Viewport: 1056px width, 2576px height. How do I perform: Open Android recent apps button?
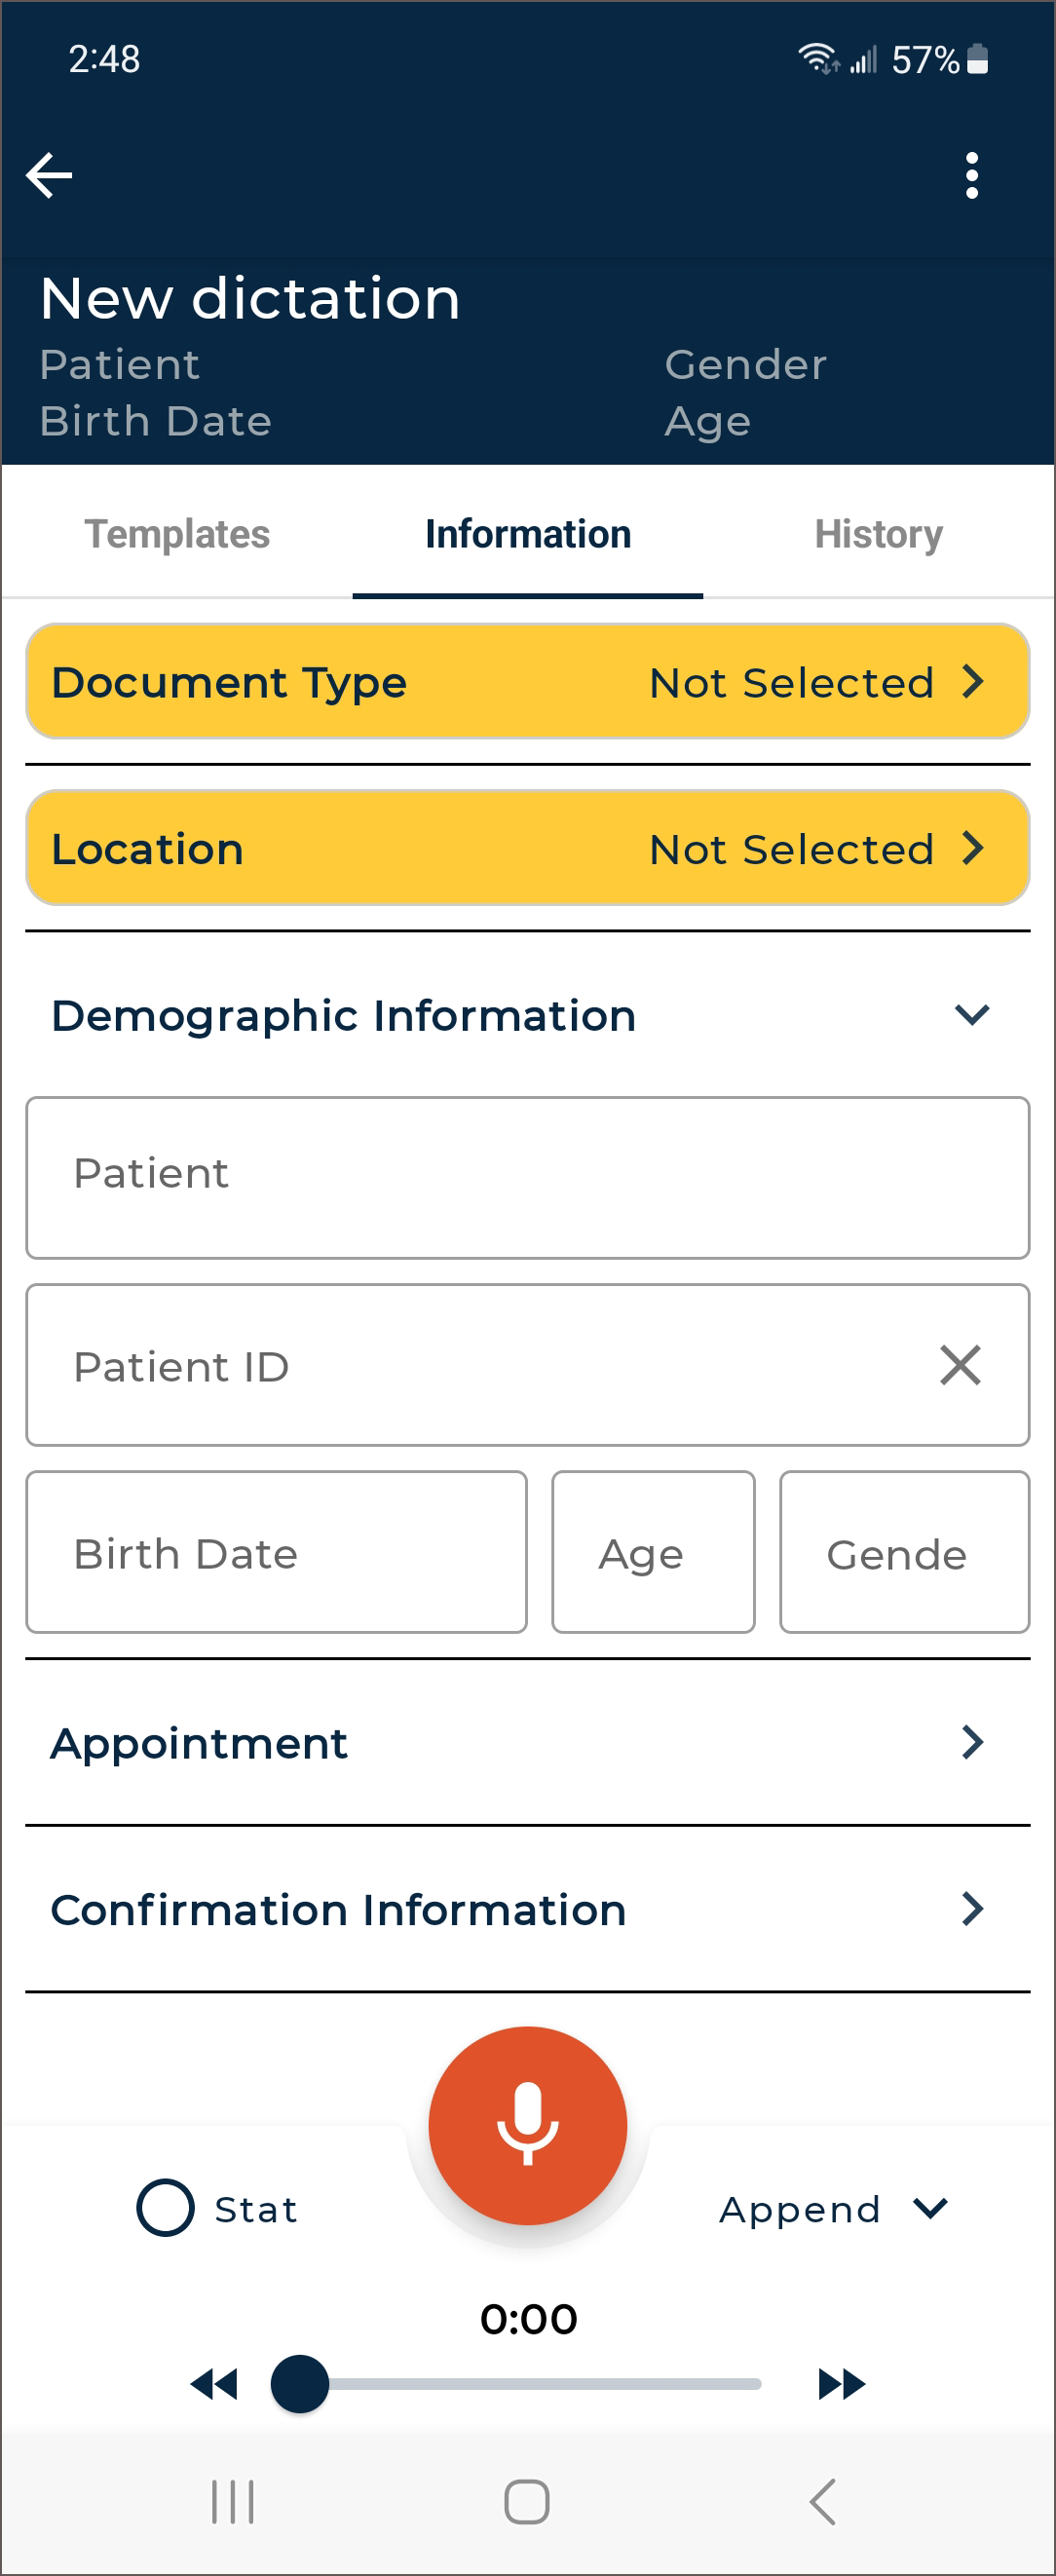tap(232, 2502)
